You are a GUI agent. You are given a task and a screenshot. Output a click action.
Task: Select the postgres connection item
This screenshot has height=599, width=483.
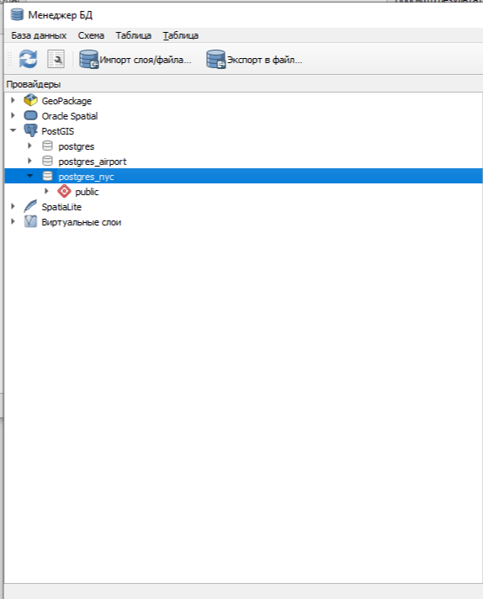pyautogui.click(x=76, y=146)
